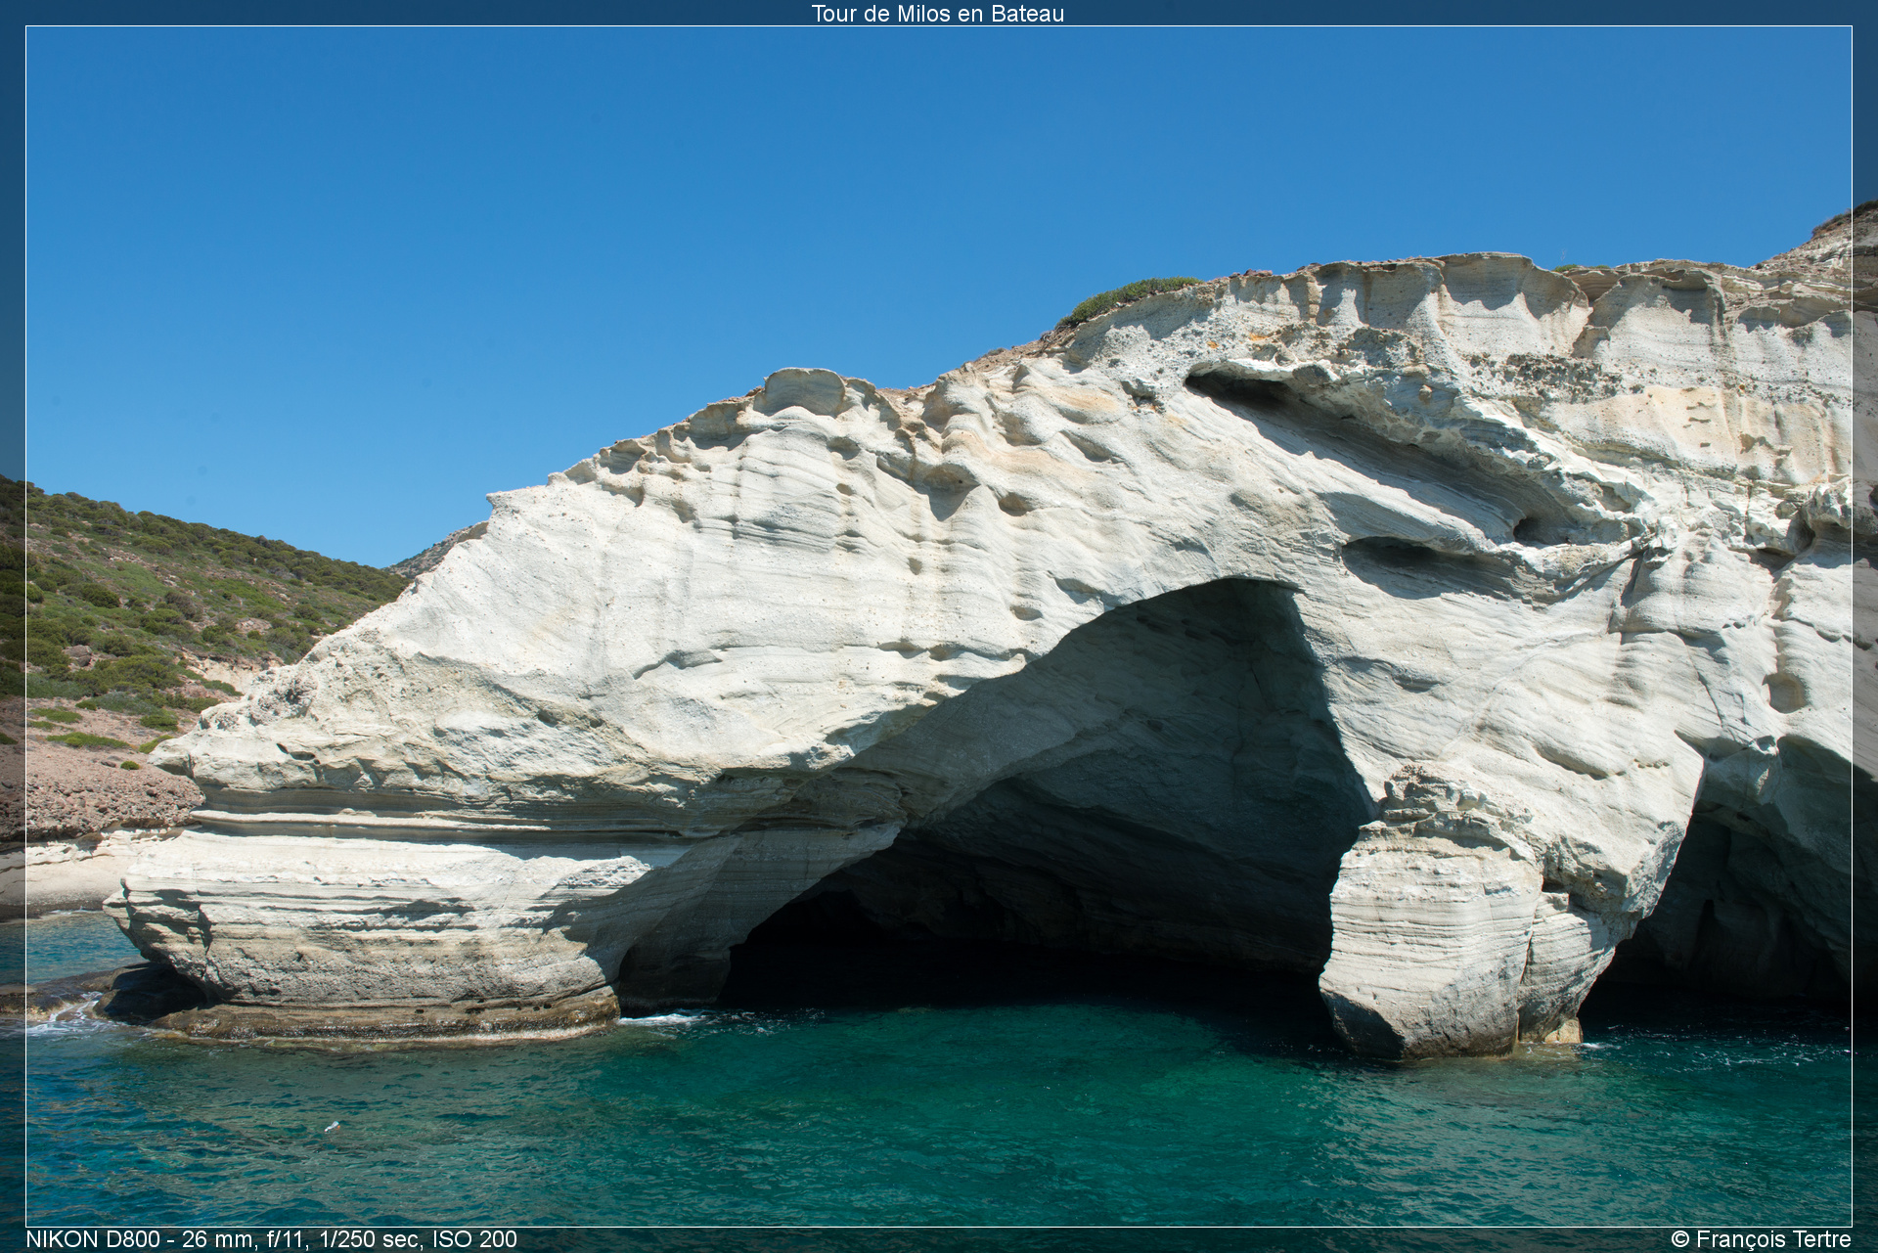Click the copyright text "© François Tertre"
This screenshot has height=1253, width=1878.
[x=1761, y=1239]
